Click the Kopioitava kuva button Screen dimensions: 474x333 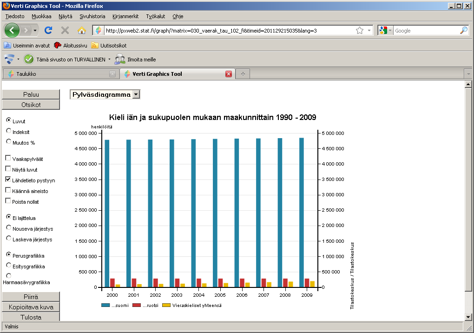[x=31, y=307]
